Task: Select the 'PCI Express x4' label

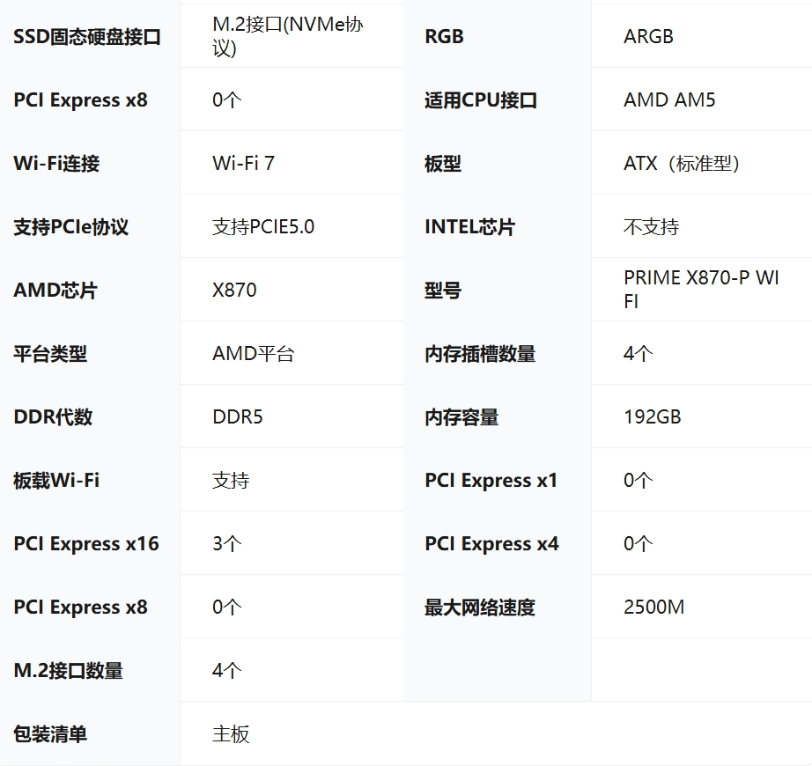Action: [x=492, y=543]
